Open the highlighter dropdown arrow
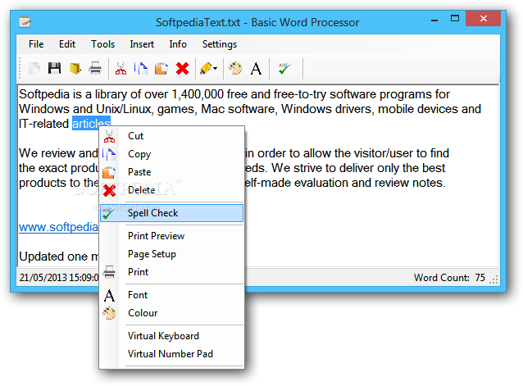The width and height of the screenshot is (523, 386). [215, 69]
